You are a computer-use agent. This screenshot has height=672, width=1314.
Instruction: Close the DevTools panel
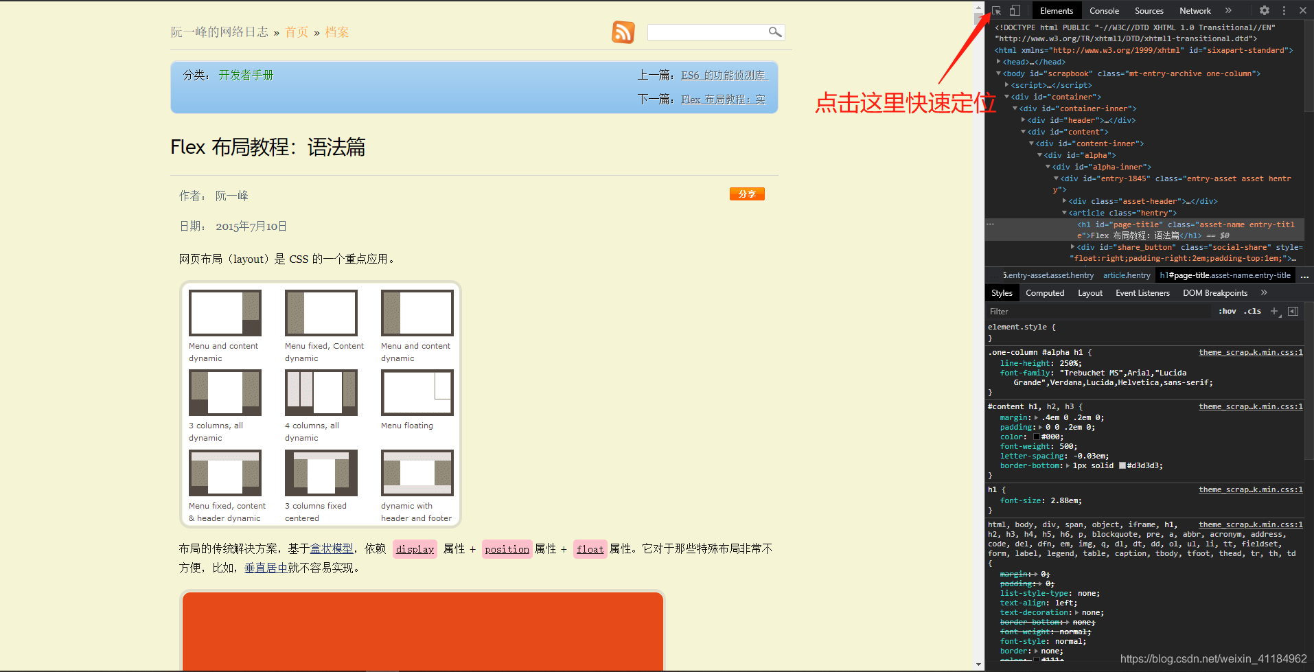point(1303,10)
